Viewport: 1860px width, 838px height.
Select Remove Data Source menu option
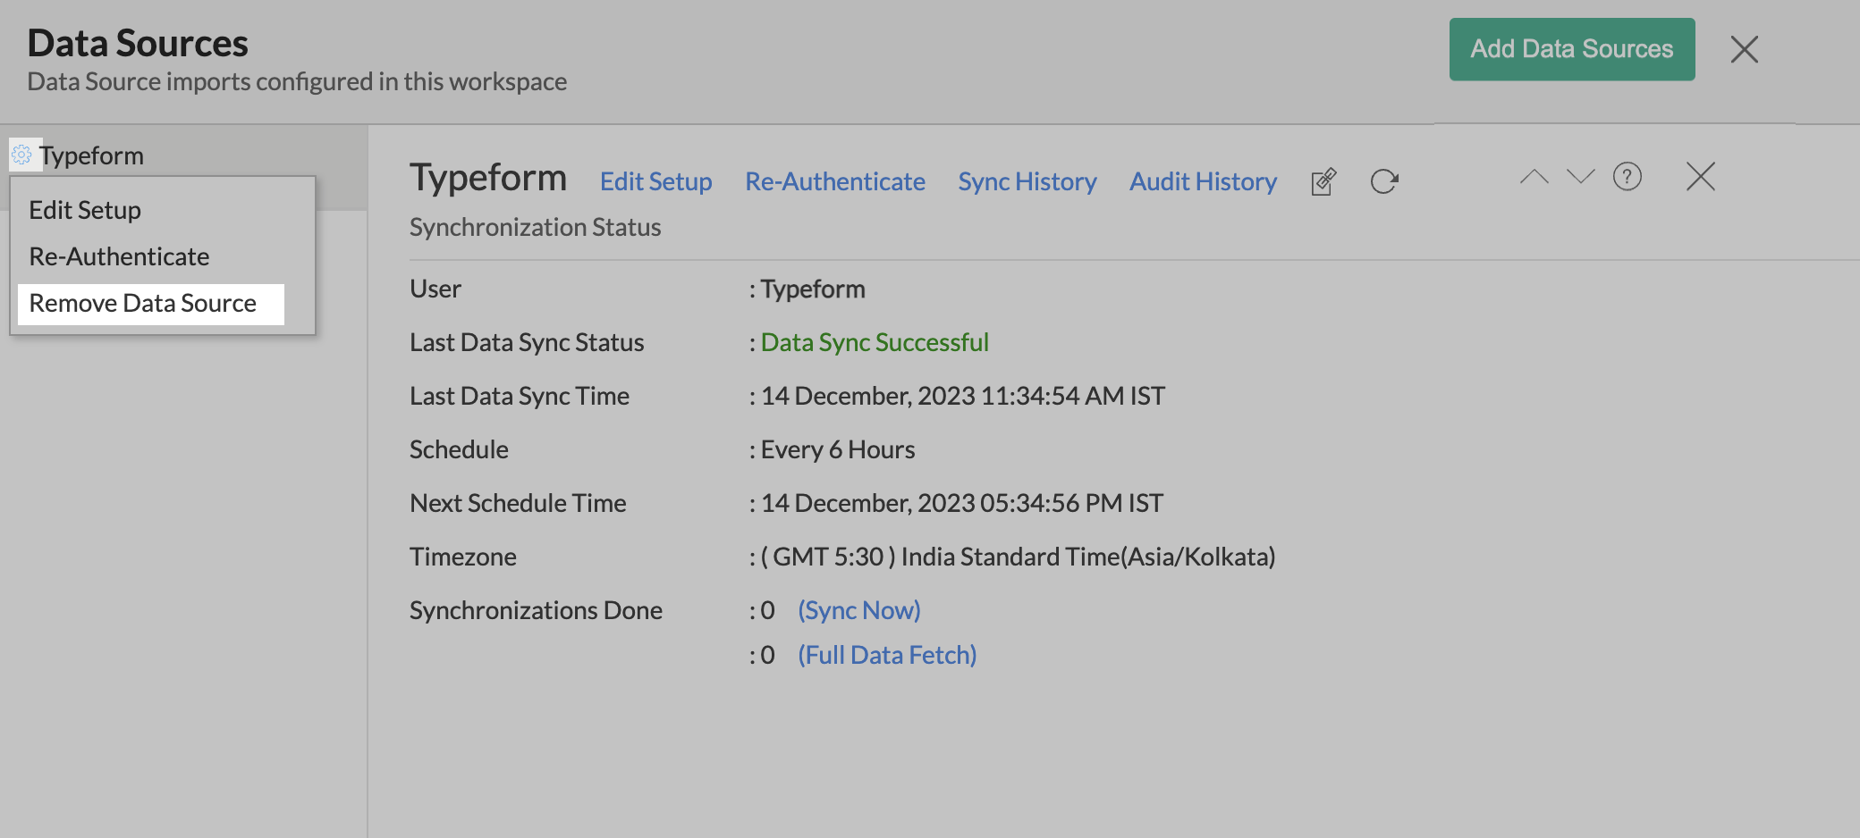point(143,304)
